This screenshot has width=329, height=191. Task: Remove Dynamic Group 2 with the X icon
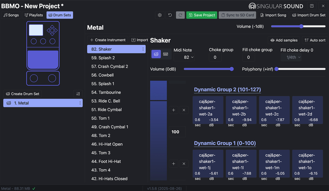184,110
